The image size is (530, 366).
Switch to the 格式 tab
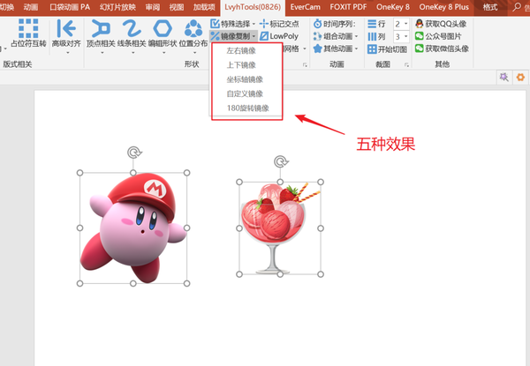pyautogui.click(x=489, y=7)
